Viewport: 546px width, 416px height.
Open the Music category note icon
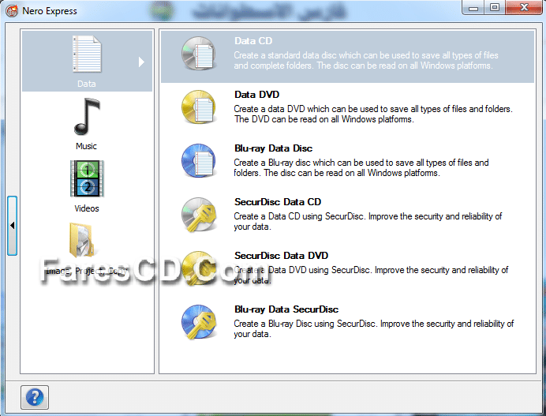click(x=87, y=117)
